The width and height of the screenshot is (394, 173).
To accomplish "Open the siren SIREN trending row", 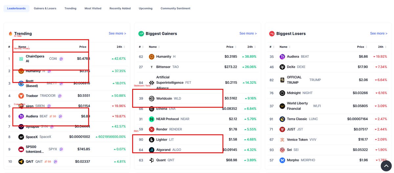I will 67,106.
